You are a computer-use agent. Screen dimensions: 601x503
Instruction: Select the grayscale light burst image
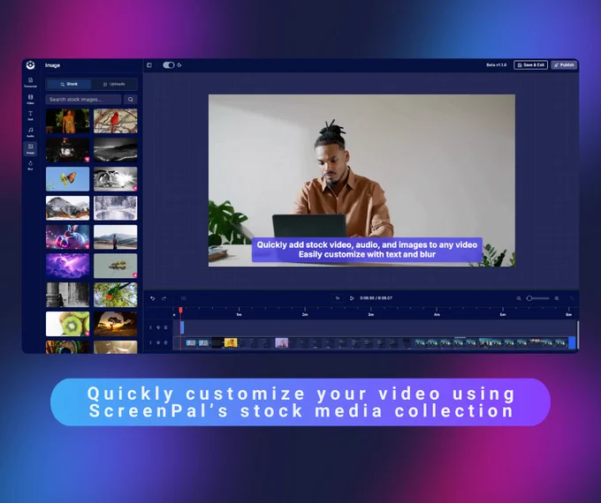tap(116, 179)
